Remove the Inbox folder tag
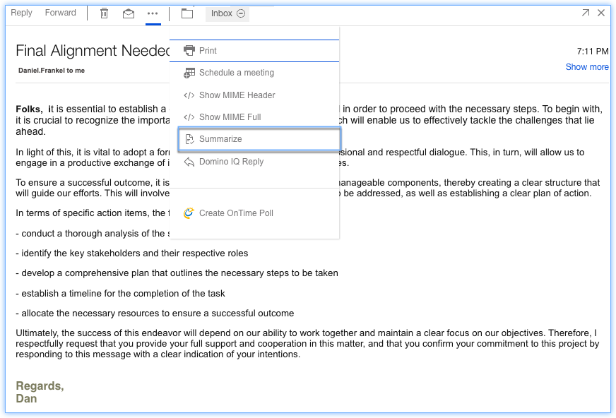 pos(241,13)
